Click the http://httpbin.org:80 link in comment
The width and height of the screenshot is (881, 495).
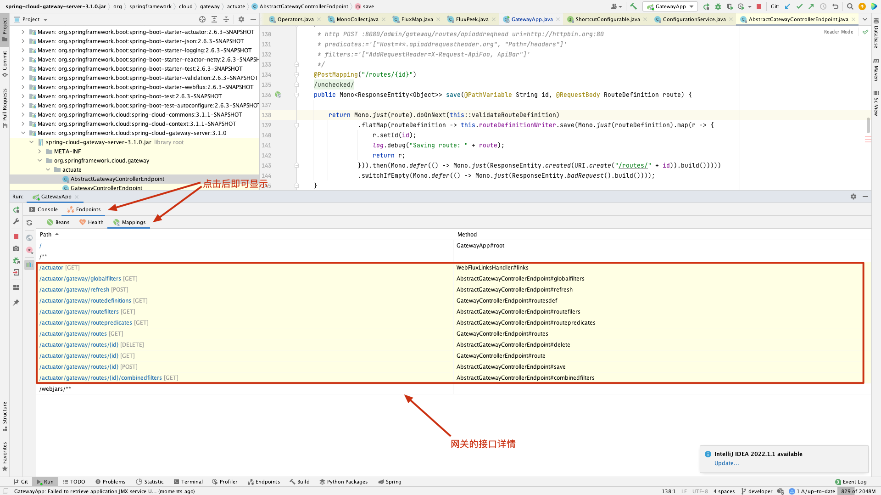pyautogui.click(x=565, y=34)
